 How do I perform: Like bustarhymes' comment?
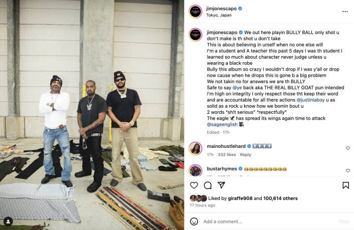[x=348, y=171]
